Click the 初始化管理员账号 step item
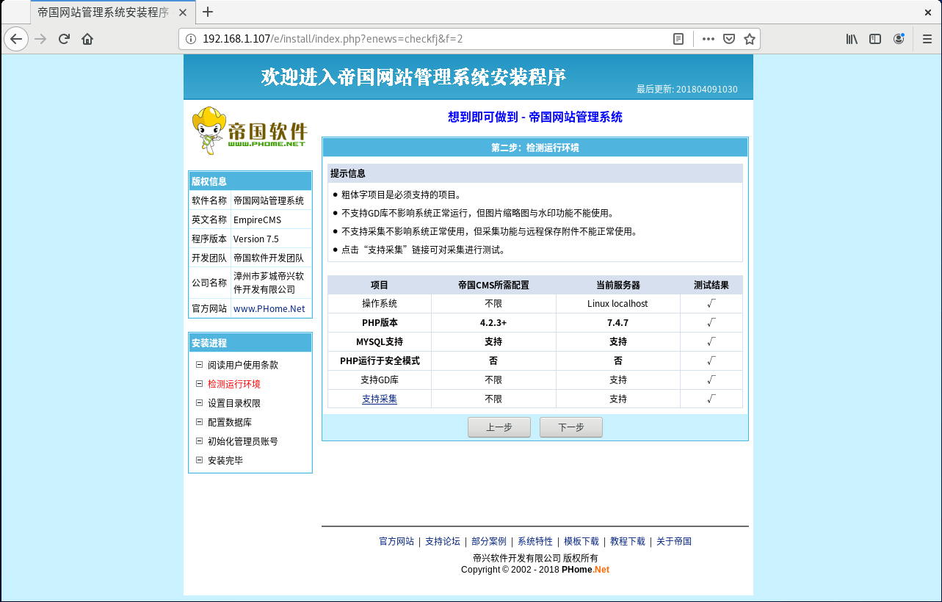Viewport: 942px width, 602px height. point(243,441)
